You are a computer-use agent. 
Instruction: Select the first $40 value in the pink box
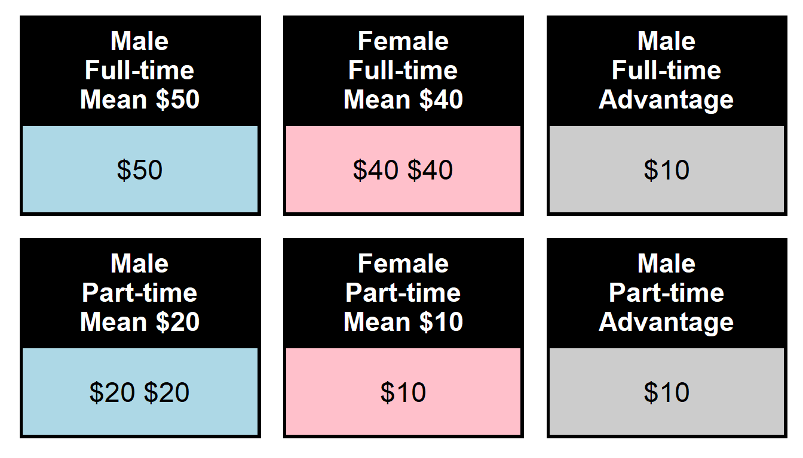pos(376,170)
